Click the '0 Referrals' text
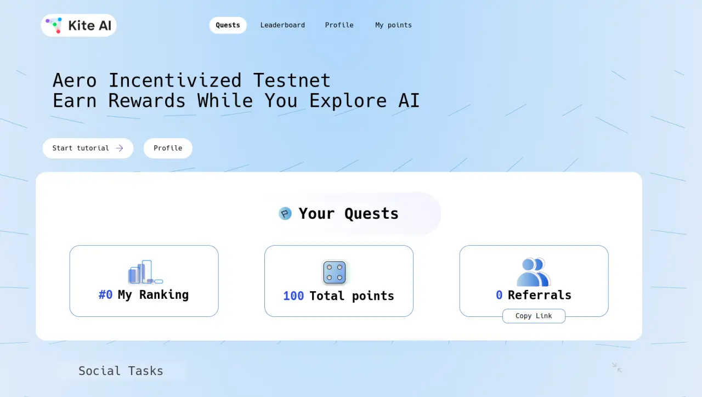This screenshot has height=397, width=702. click(x=534, y=295)
